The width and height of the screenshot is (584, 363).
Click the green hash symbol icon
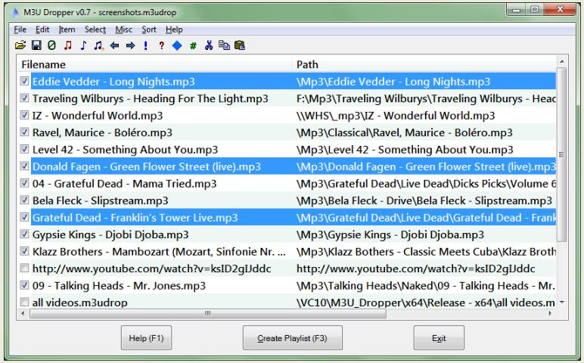click(193, 46)
